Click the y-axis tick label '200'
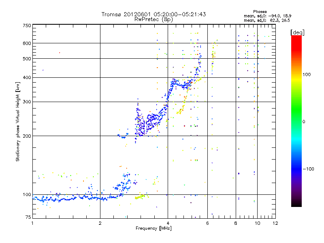Image resolution: width=324 pixels, height=243 pixels. point(27,136)
